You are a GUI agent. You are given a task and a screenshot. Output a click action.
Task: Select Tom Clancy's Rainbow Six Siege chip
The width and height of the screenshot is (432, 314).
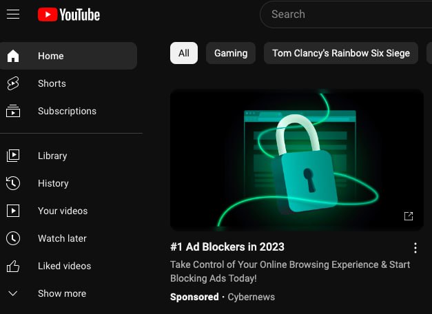coord(341,53)
